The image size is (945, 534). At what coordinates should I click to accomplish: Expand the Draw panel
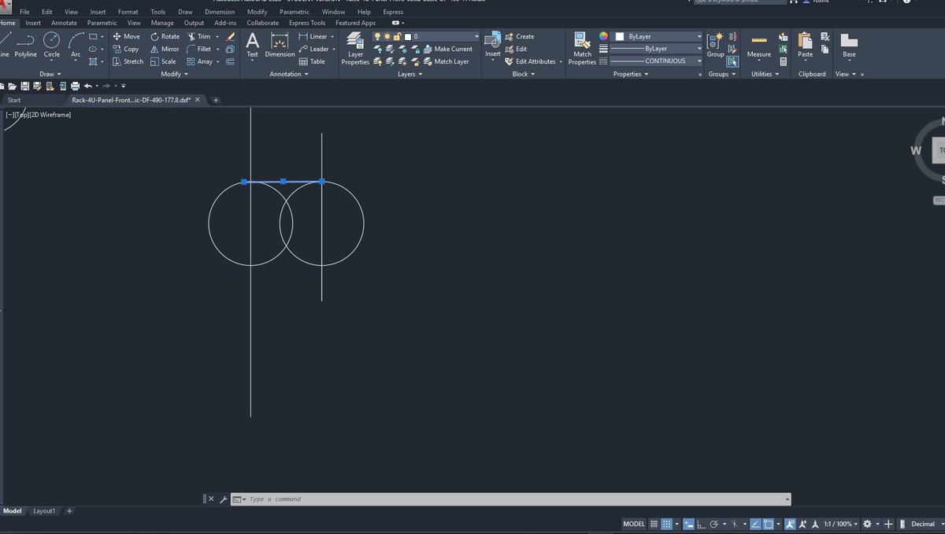(52, 74)
